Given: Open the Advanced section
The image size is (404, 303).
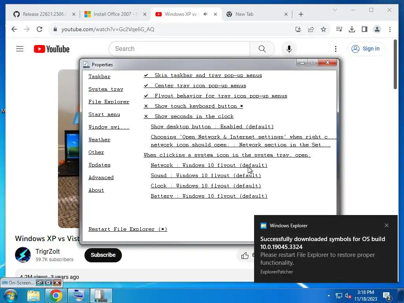Looking at the screenshot, I should point(101,178).
